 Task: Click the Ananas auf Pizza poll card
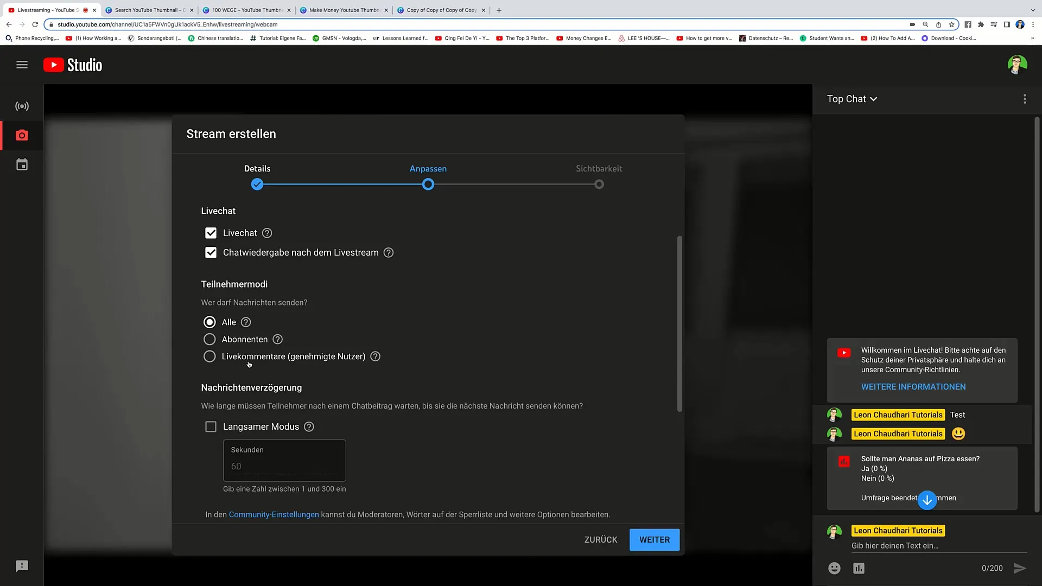click(922, 479)
